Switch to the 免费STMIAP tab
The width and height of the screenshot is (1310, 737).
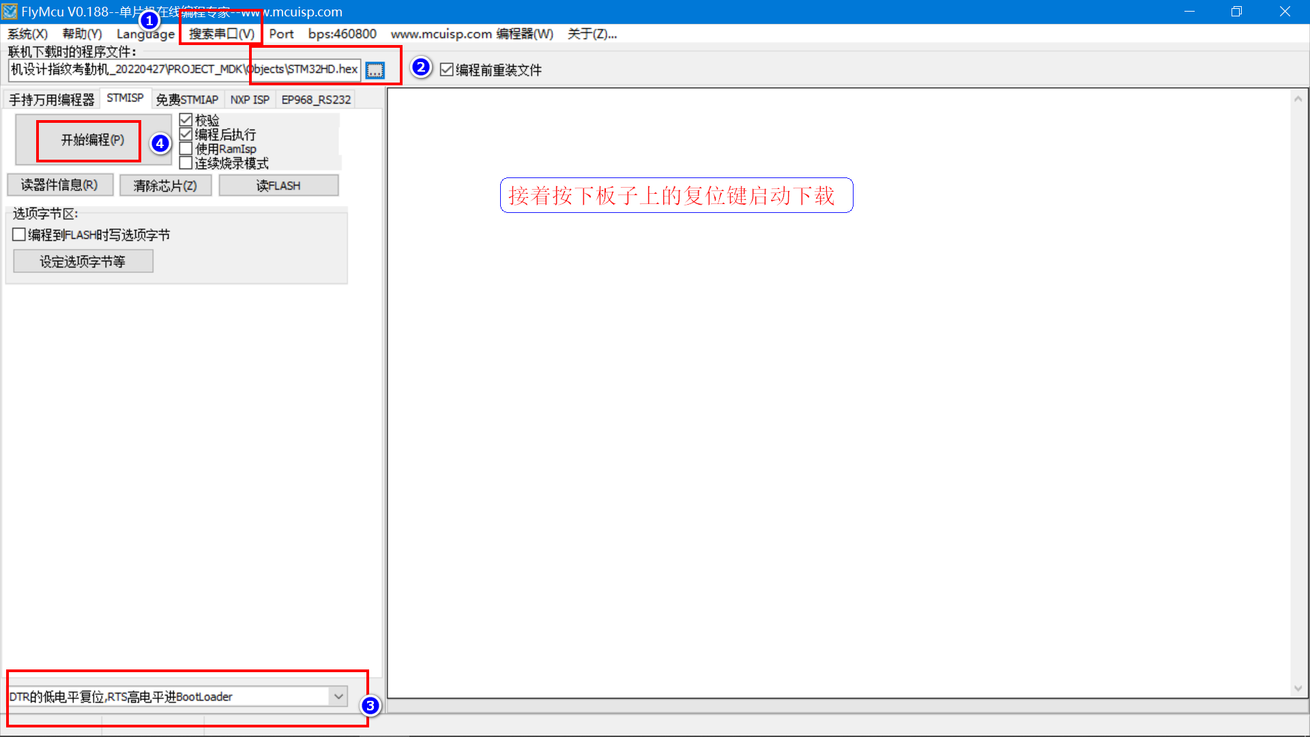tap(187, 99)
